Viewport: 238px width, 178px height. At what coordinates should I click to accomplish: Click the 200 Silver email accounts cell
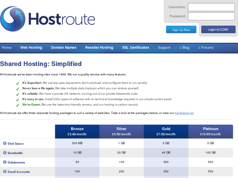click(x=121, y=171)
